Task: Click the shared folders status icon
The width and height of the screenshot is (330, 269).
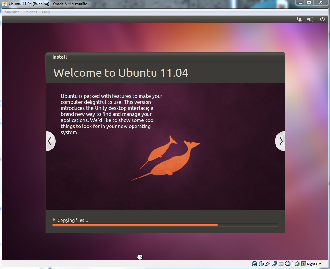Action: pos(281,264)
